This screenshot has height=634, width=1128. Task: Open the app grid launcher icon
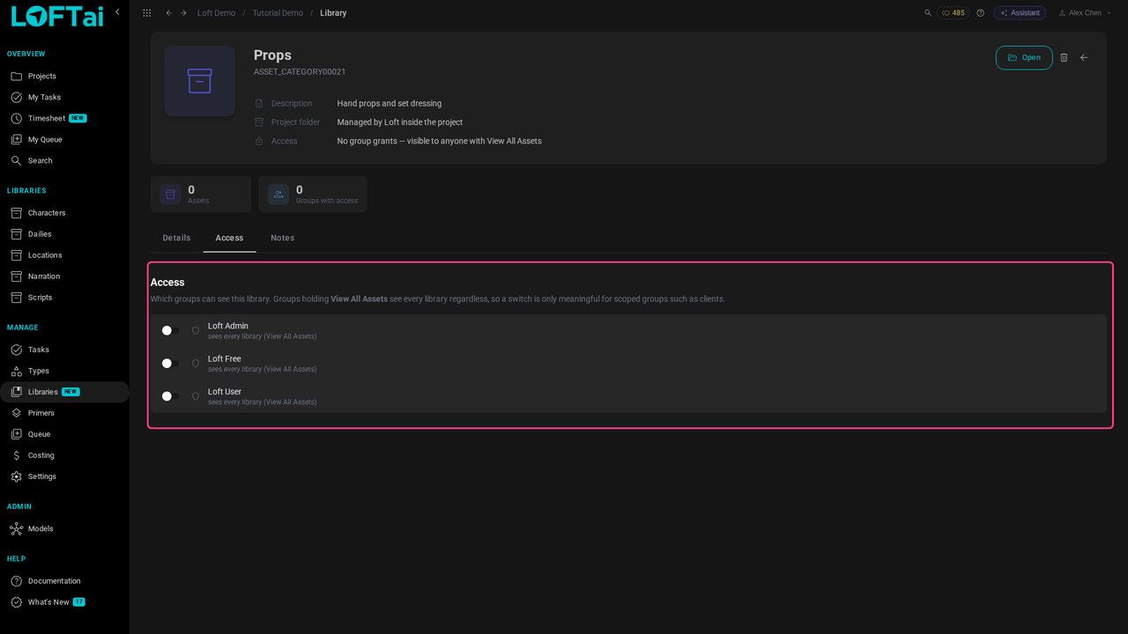point(146,13)
